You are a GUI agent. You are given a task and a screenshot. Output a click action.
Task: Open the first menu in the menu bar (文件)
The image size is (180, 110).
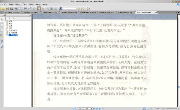[x=4, y=5]
